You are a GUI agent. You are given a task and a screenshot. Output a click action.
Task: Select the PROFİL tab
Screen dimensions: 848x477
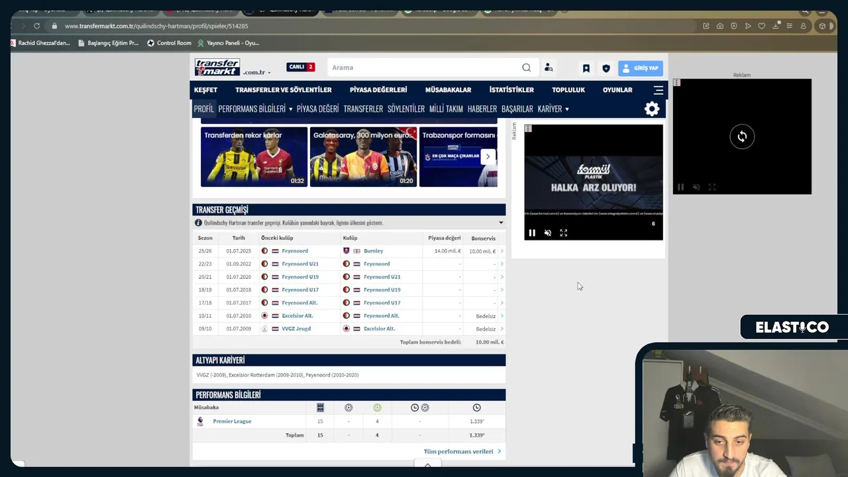(203, 109)
